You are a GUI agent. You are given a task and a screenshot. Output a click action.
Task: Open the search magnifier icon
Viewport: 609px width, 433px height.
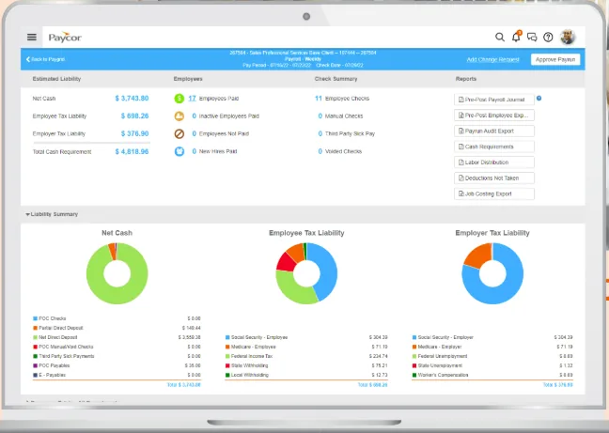[500, 38]
